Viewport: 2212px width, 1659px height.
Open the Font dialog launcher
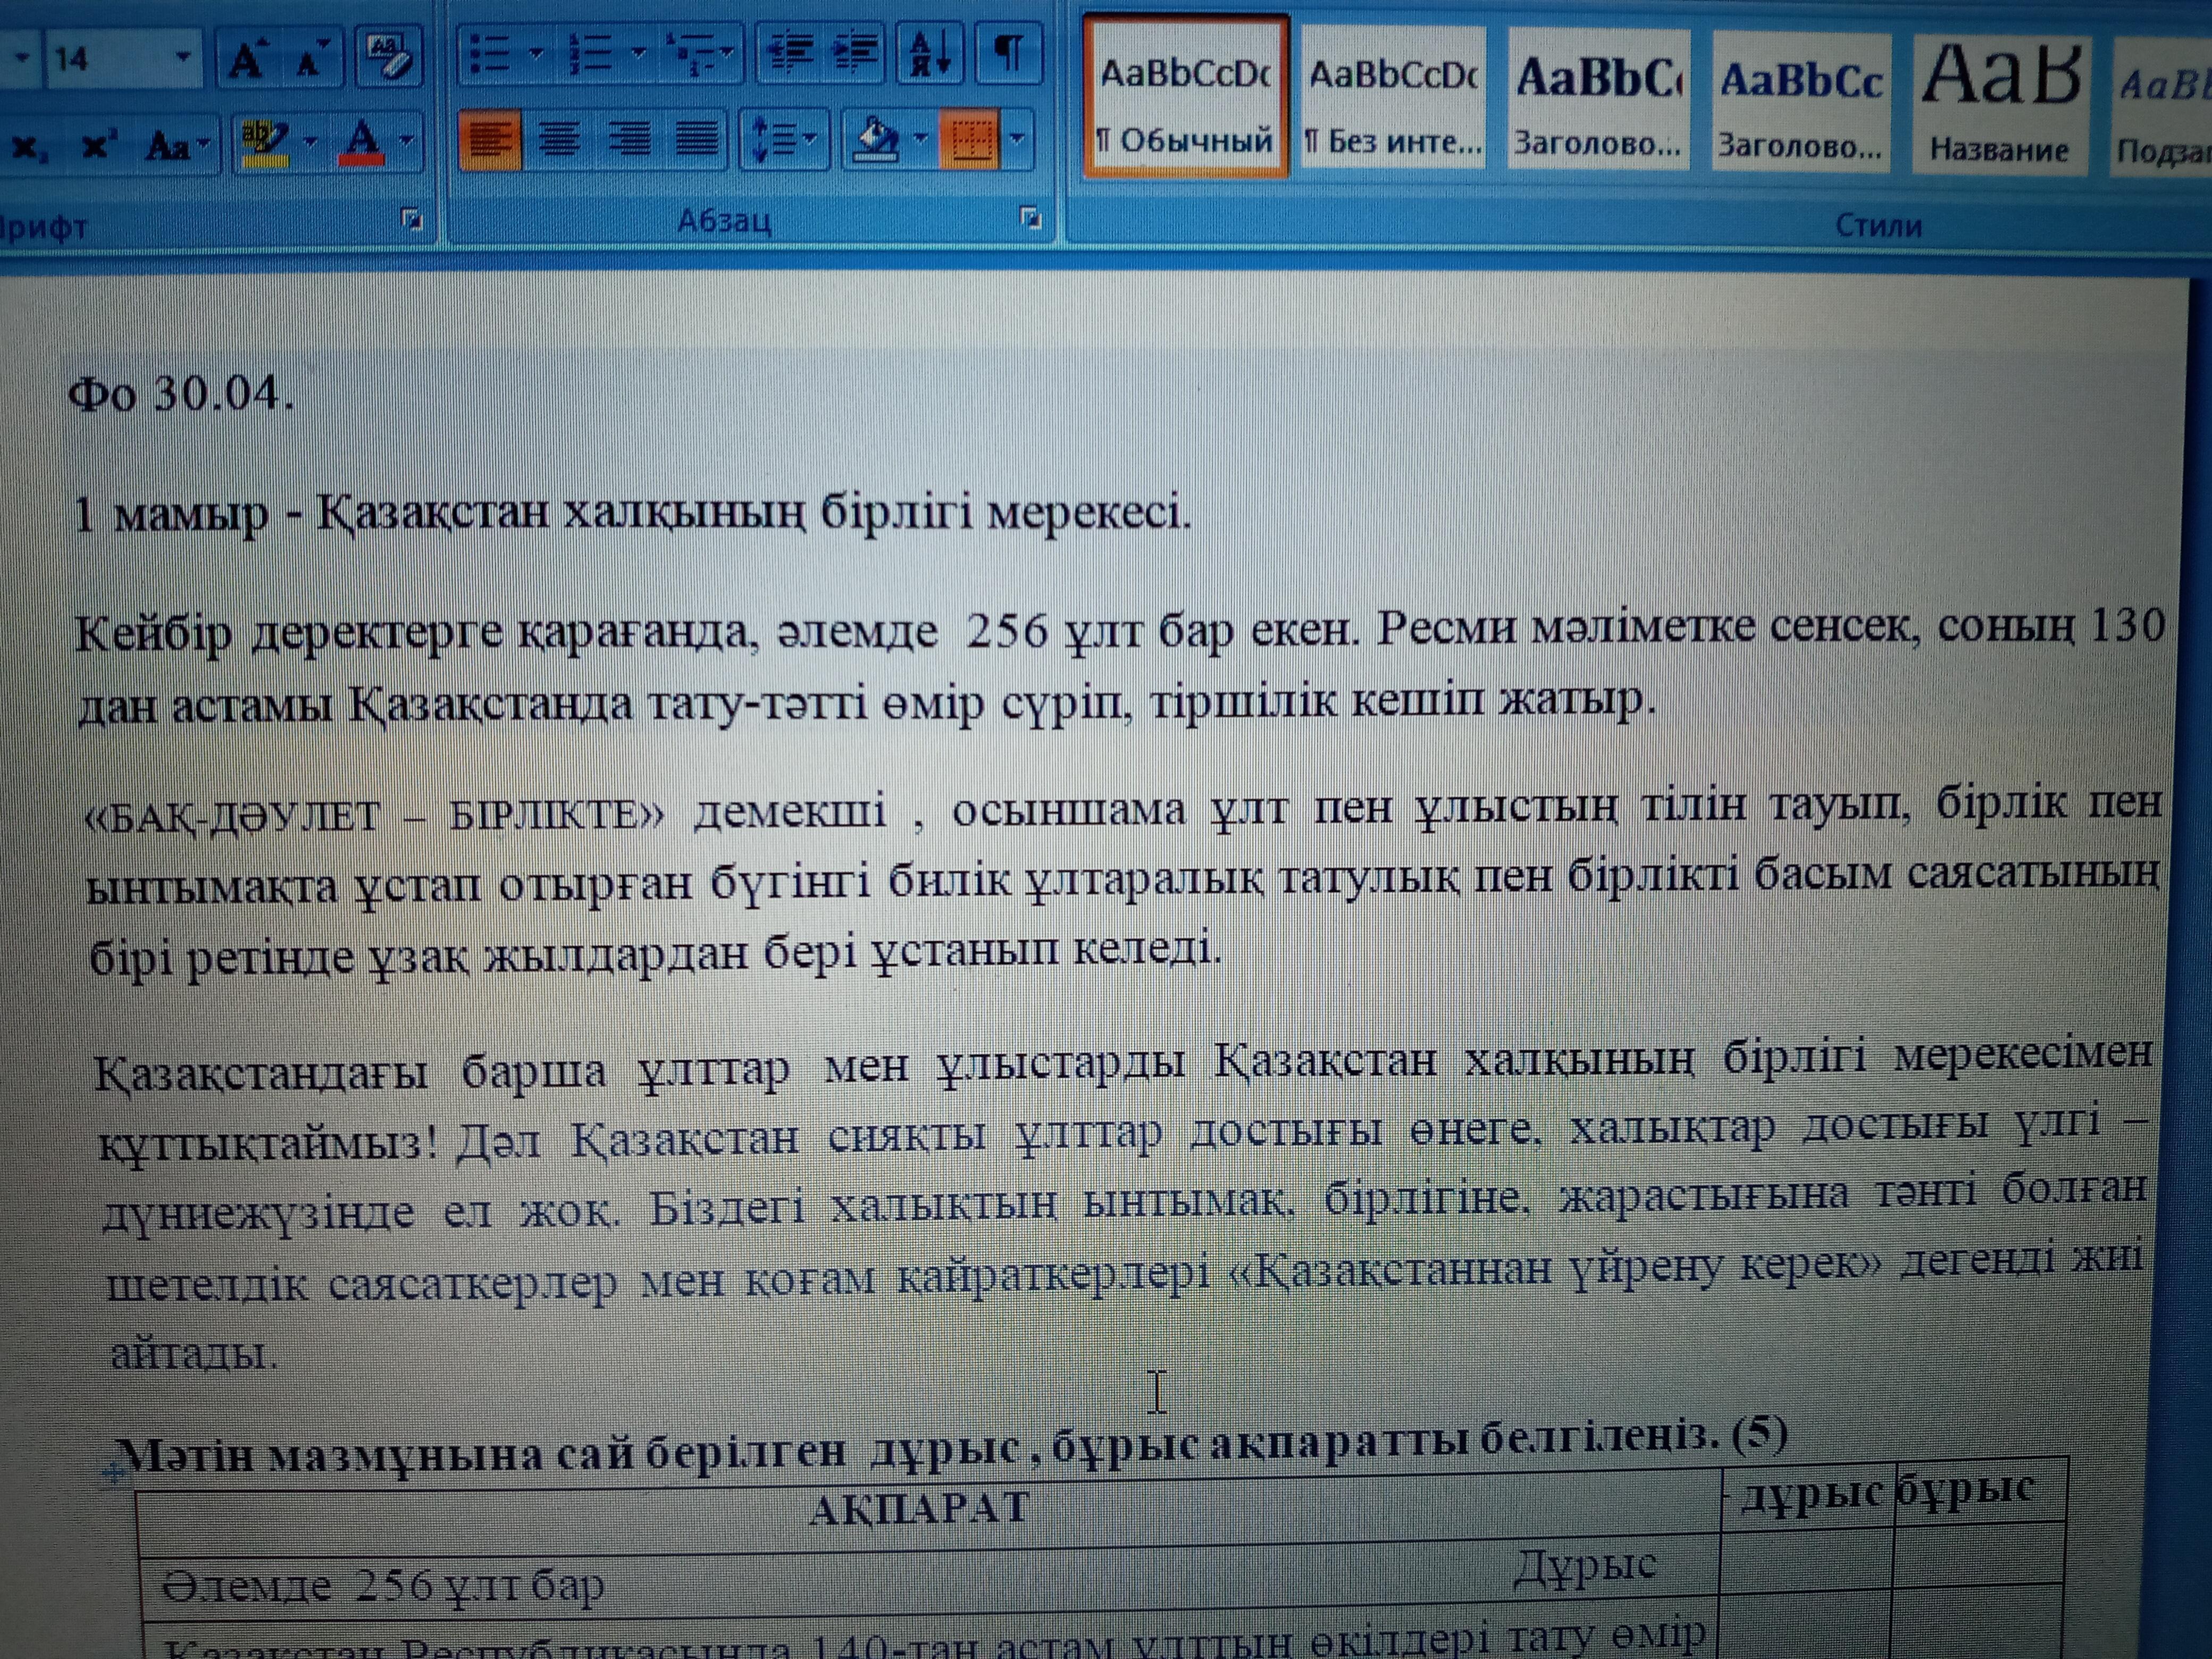411,219
